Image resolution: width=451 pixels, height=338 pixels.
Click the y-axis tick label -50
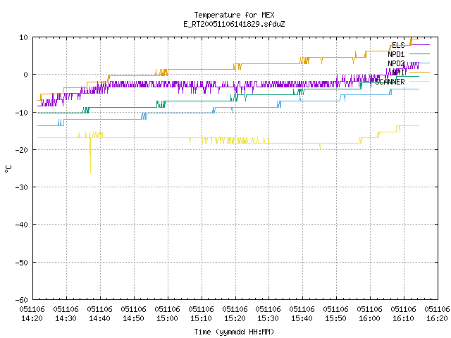pyautogui.click(x=22, y=263)
